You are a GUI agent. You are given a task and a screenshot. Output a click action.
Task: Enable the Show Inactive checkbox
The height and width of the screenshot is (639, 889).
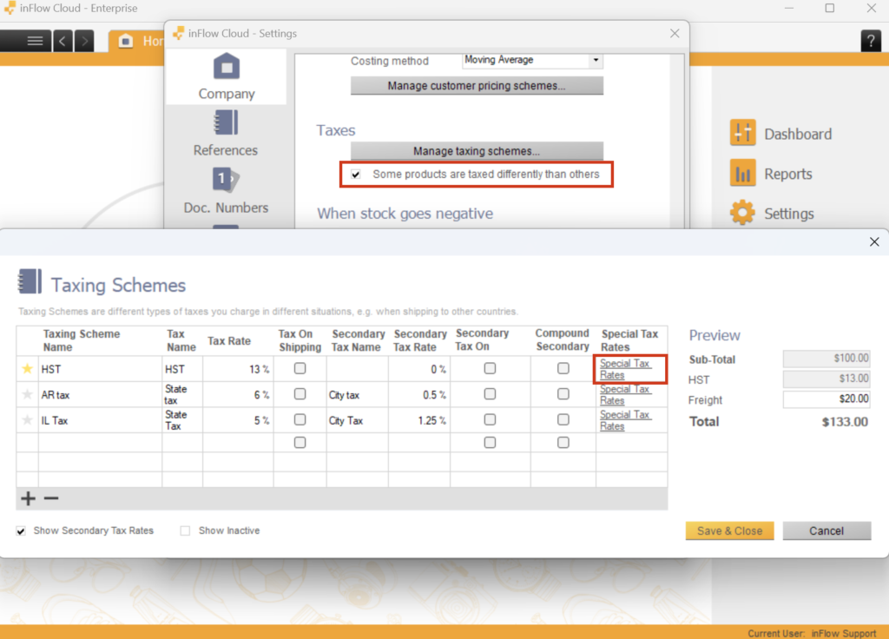tap(184, 530)
